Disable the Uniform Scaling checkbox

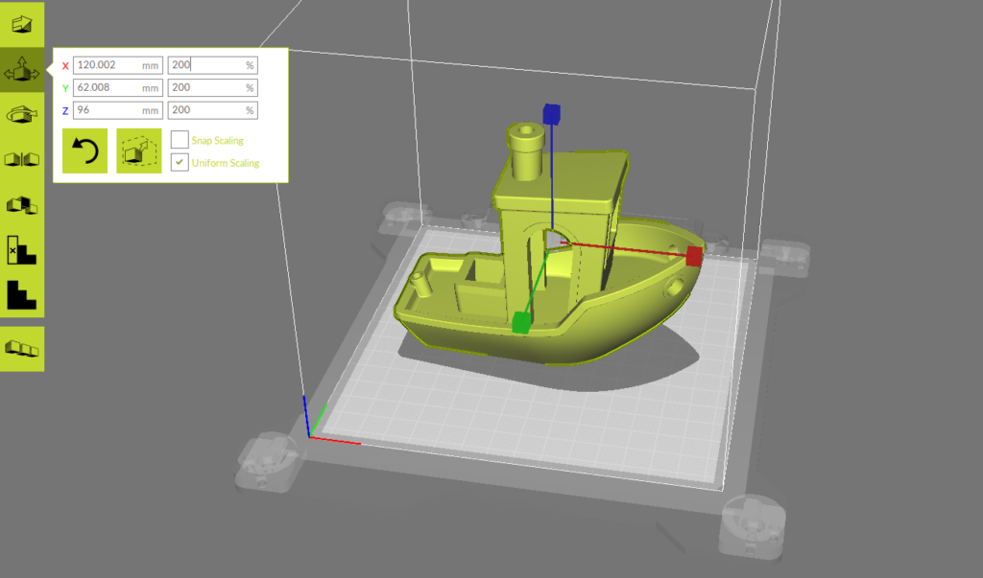[180, 162]
